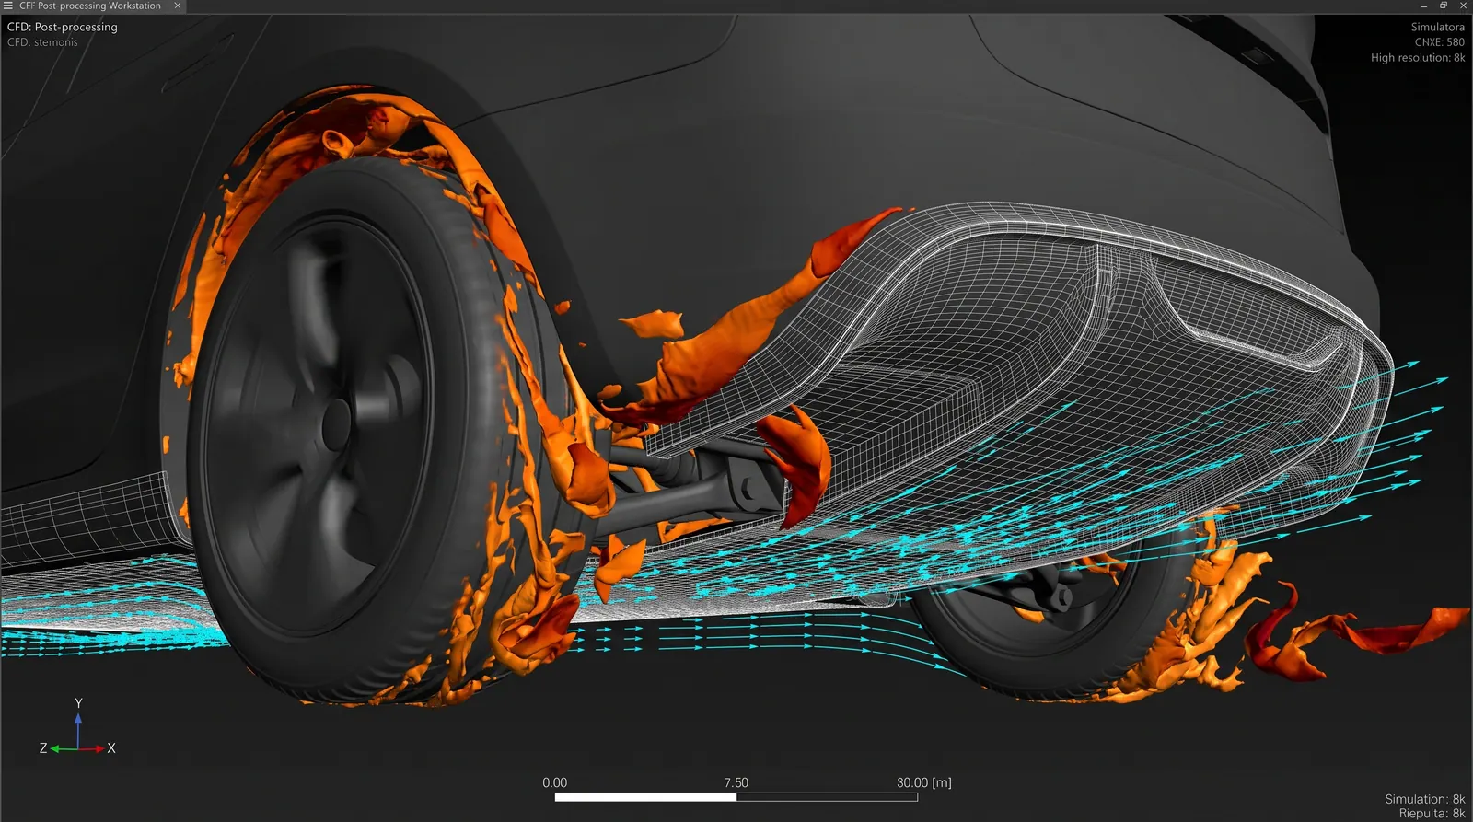Click the Y axis label on triad
This screenshot has height=822, width=1473.
pos(78,703)
